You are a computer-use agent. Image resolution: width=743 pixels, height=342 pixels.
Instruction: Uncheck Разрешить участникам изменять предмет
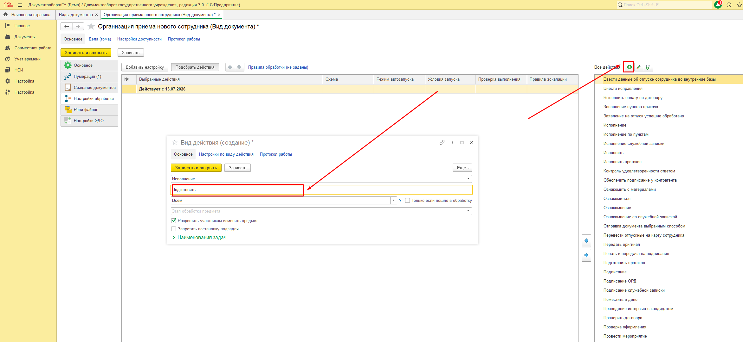pos(174,221)
